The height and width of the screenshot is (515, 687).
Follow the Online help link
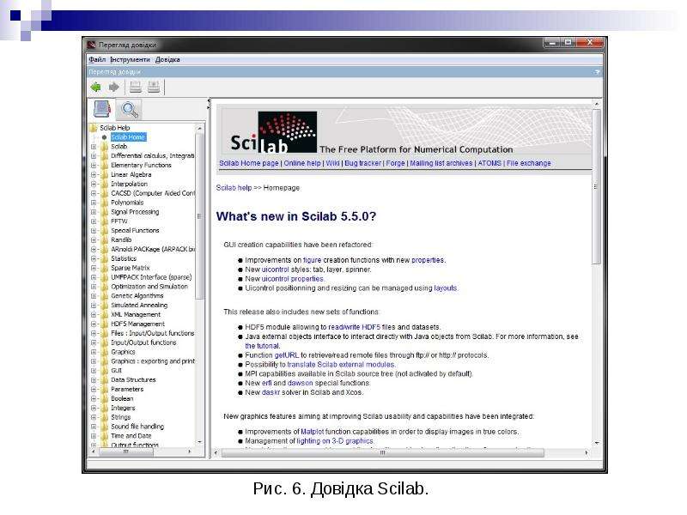click(302, 163)
